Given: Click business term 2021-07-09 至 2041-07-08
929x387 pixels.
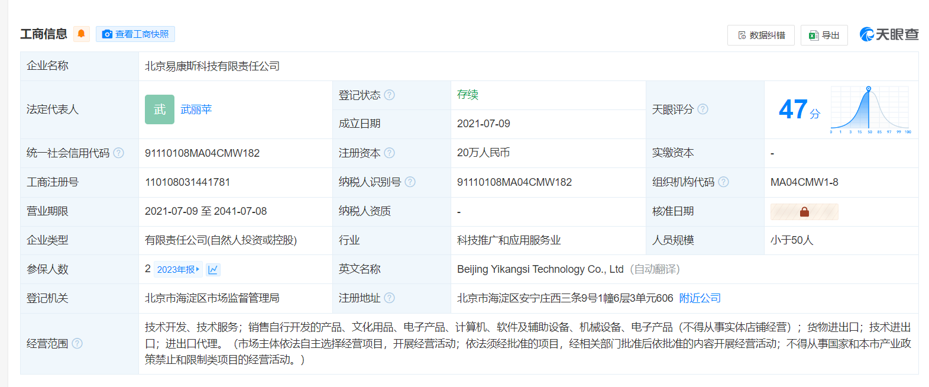Looking at the screenshot, I should point(206,211).
